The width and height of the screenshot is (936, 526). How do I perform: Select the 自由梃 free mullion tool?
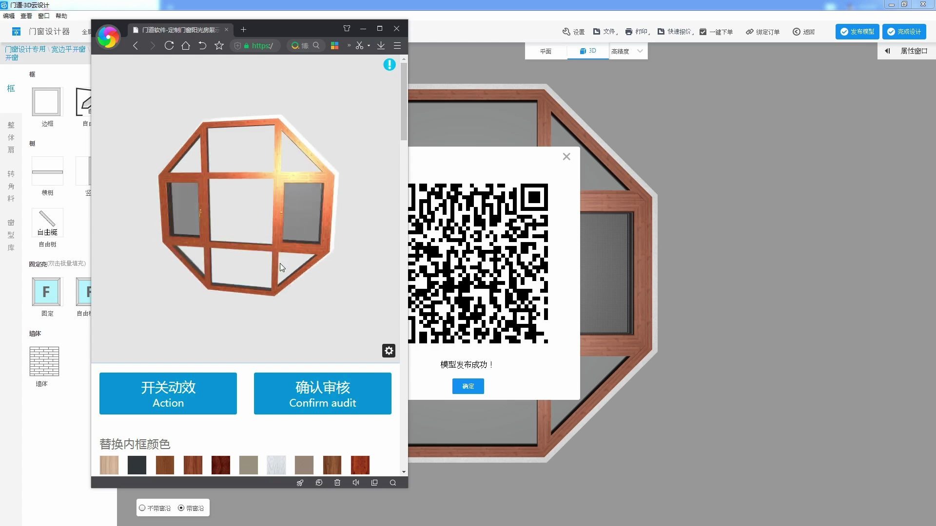click(x=47, y=223)
